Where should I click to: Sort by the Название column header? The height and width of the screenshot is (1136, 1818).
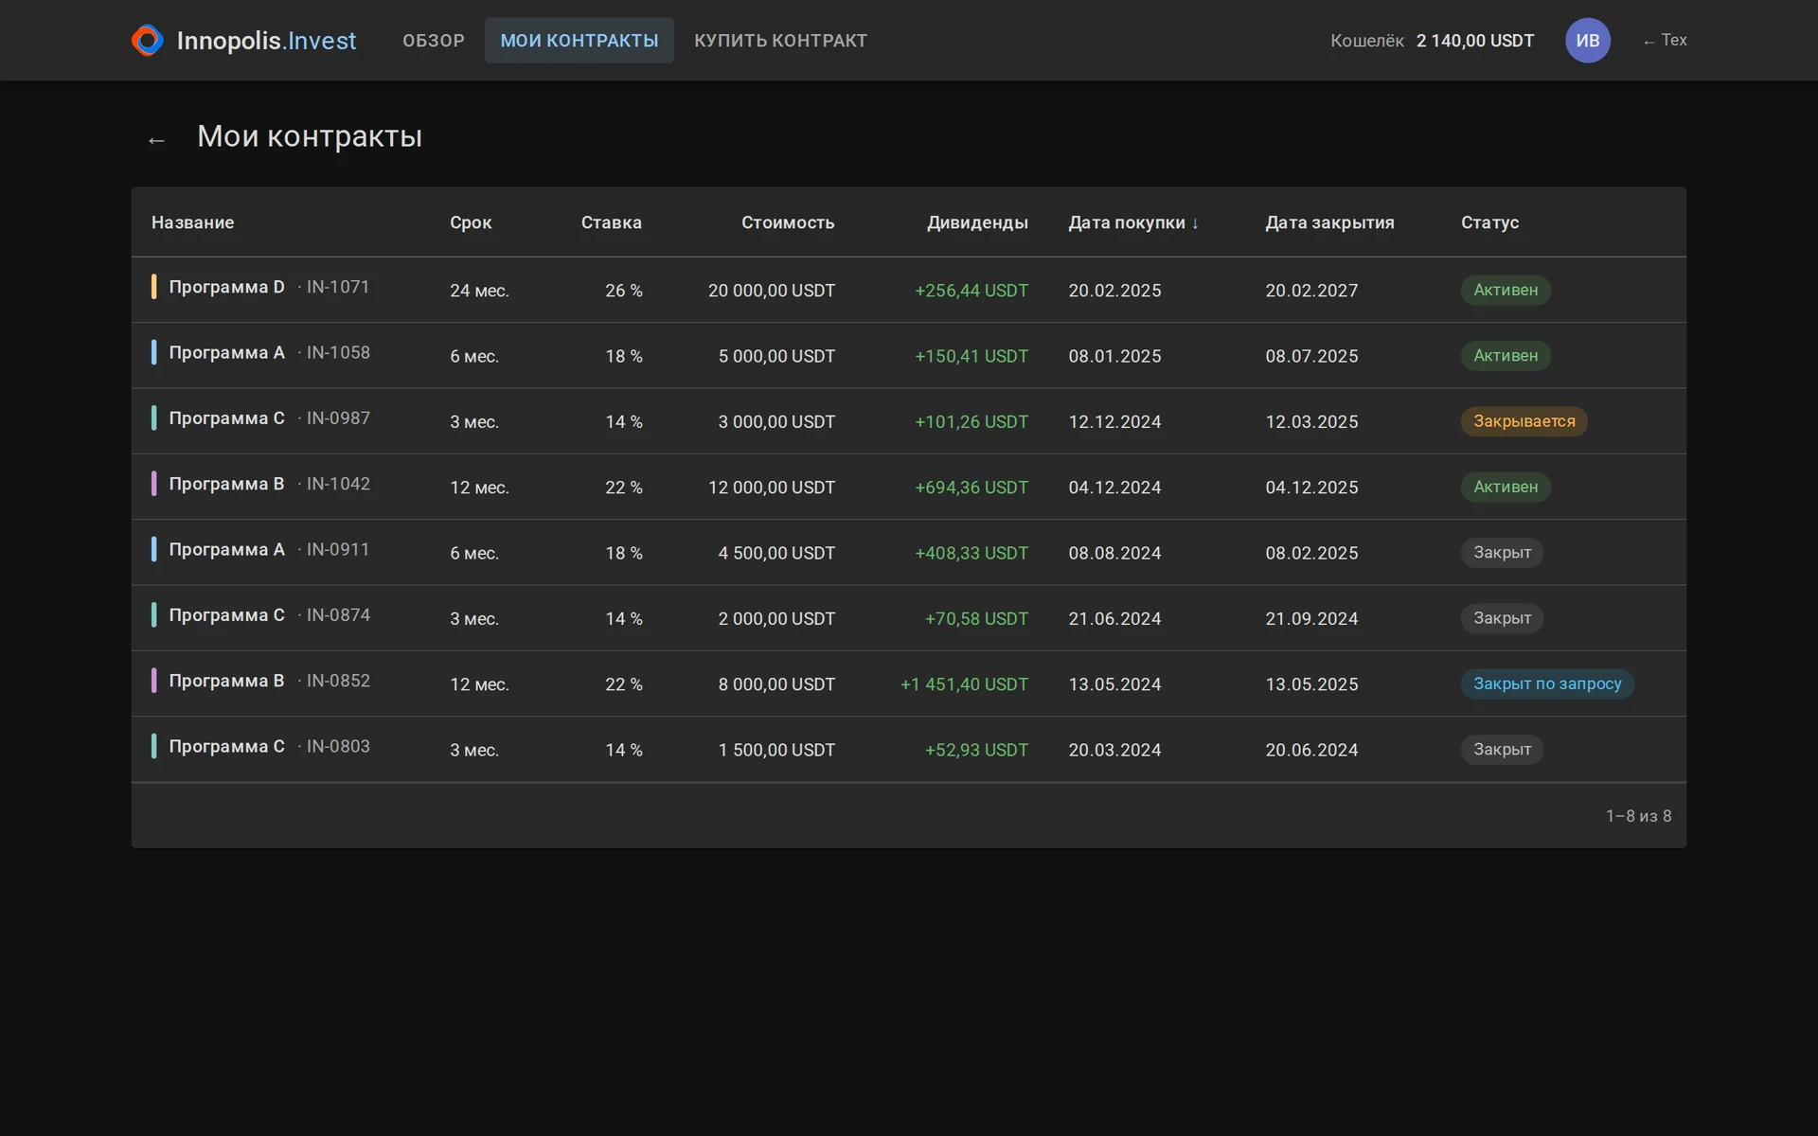(x=193, y=222)
